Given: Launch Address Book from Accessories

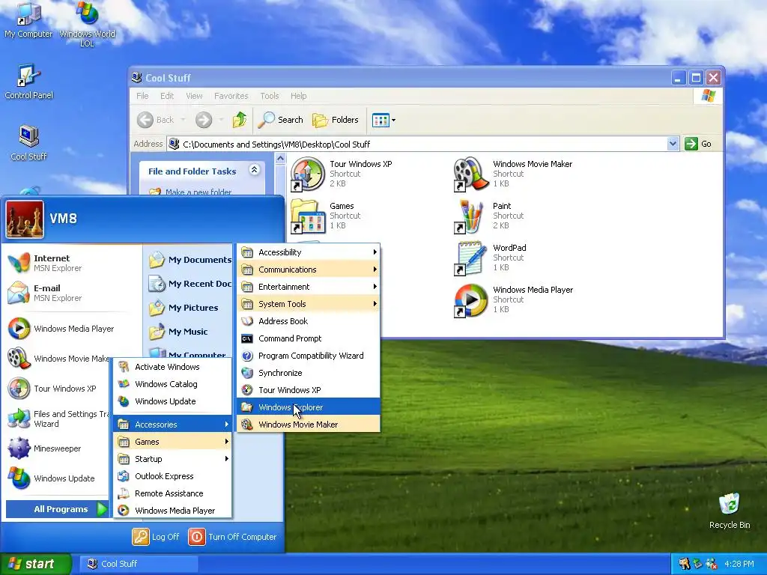Looking at the screenshot, I should coord(309,321).
